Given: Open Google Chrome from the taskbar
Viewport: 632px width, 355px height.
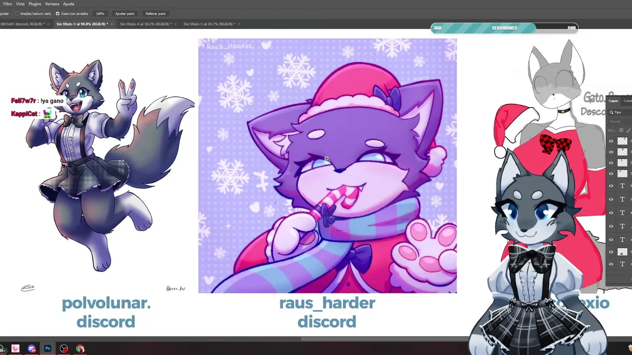Looking at the screenshot, I should (x=80, y=349).
